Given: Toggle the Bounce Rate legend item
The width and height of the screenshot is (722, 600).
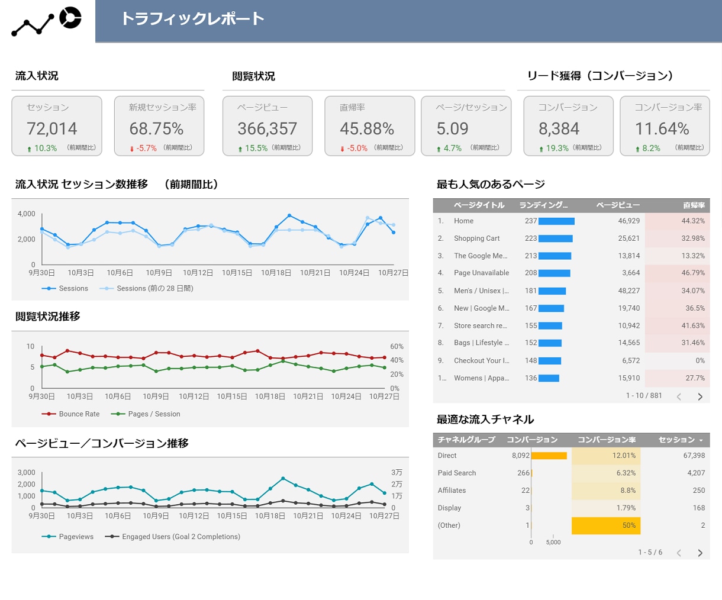Looking at the screenshot, I should click(x=70, y=414).
